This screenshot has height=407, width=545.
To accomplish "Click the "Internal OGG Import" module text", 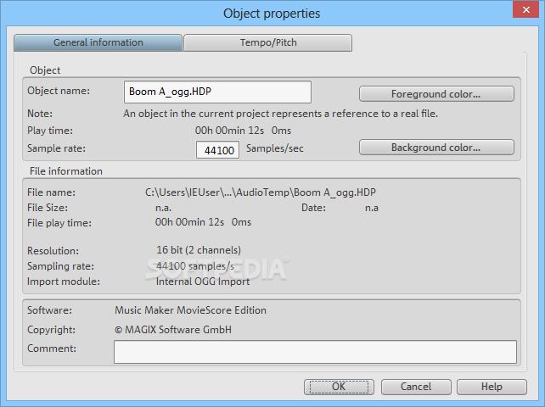I will coord(203,282).
